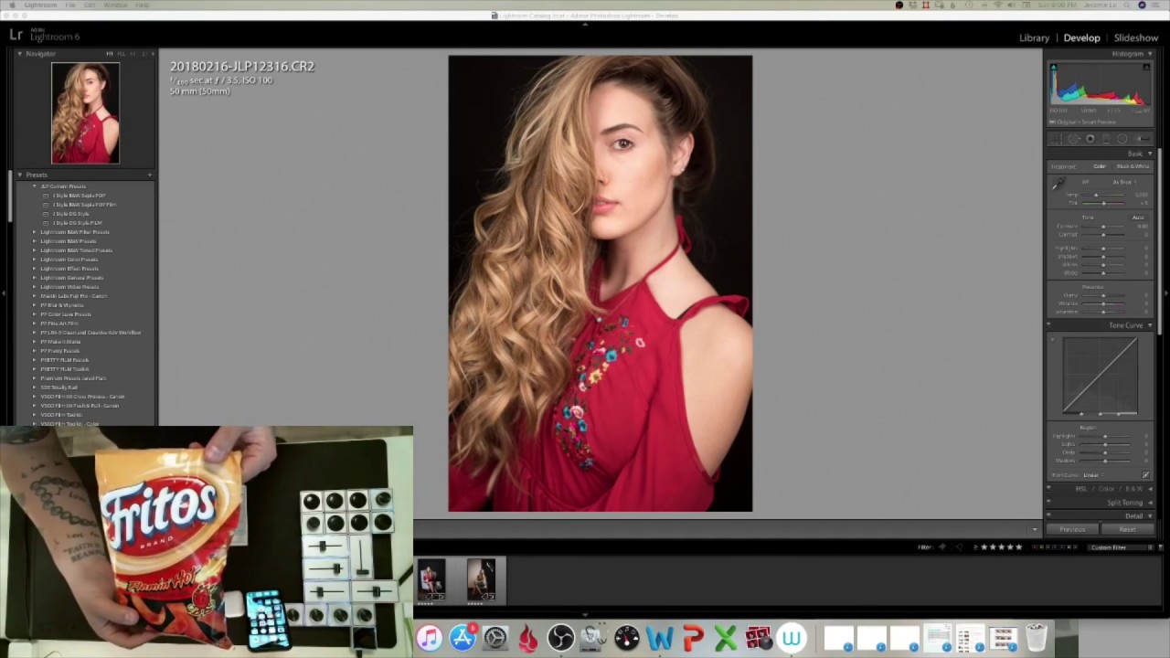Open the File menu
This screenshot has height=658, width=1170.
[70, 5]
